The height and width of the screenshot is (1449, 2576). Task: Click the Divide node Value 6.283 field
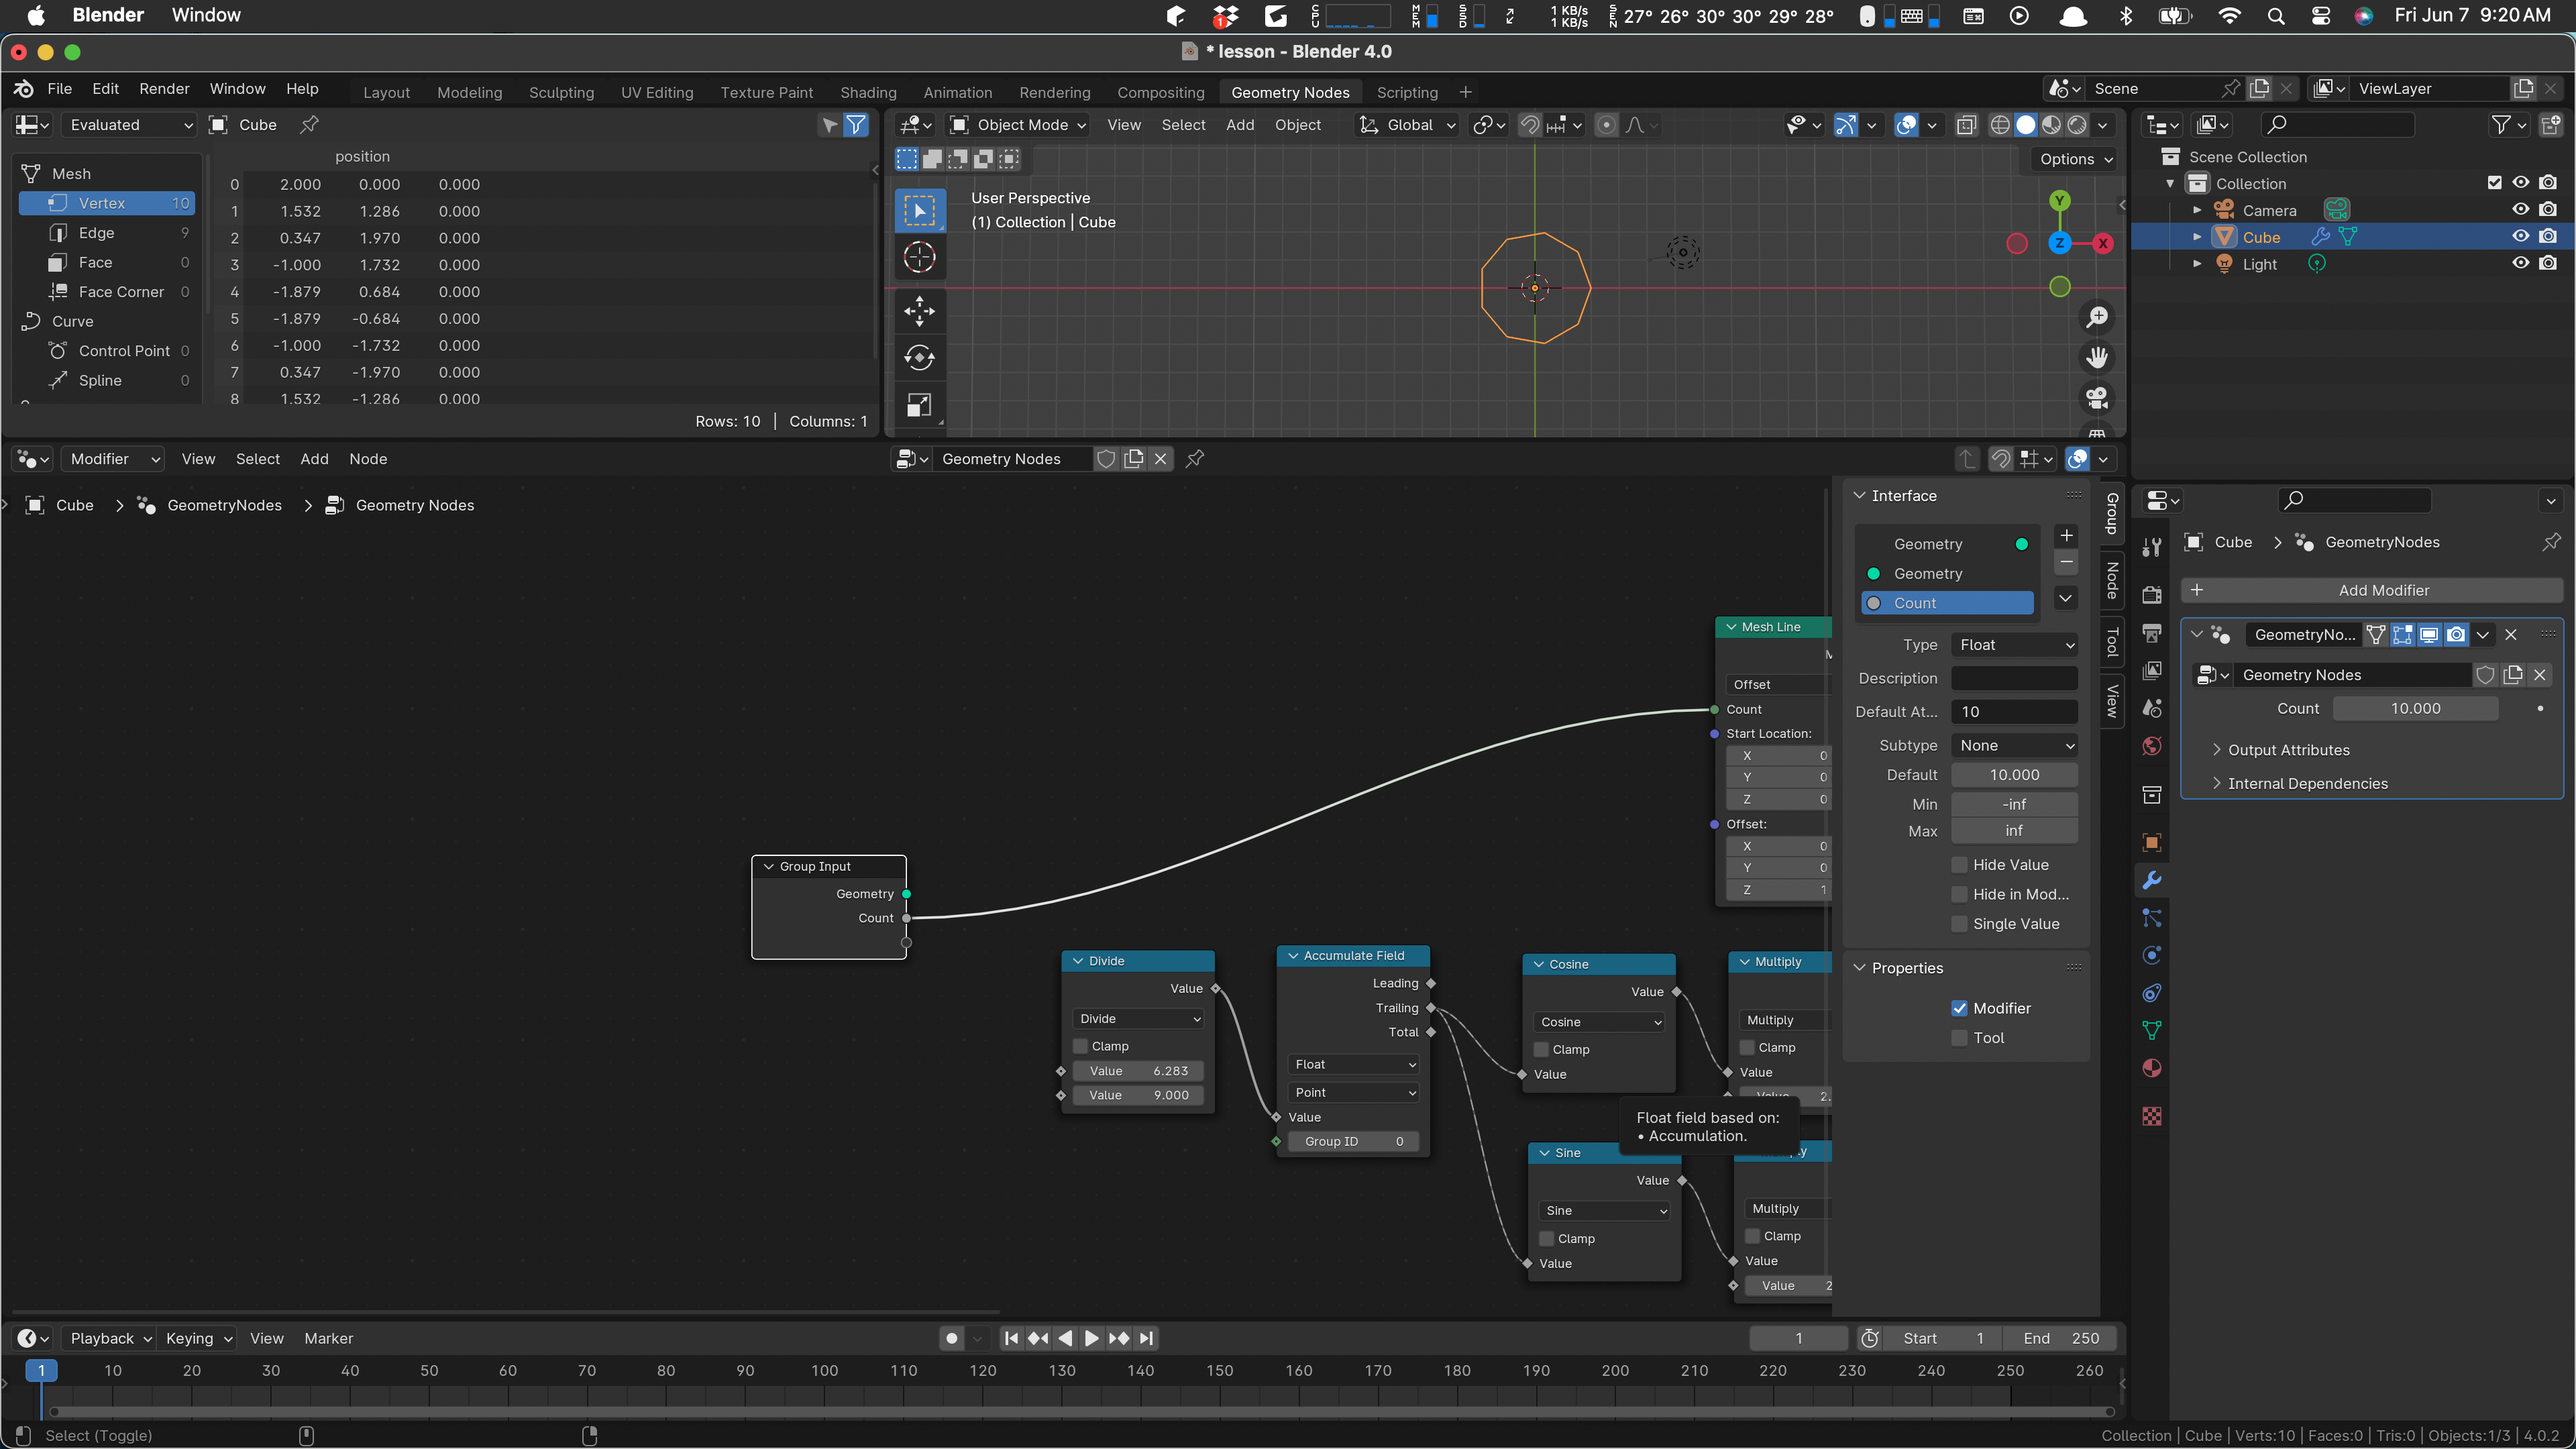tap(1138, 1071)
